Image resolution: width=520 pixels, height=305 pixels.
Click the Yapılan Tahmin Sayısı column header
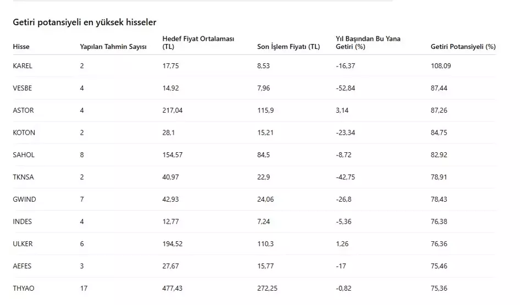(113, 47)
